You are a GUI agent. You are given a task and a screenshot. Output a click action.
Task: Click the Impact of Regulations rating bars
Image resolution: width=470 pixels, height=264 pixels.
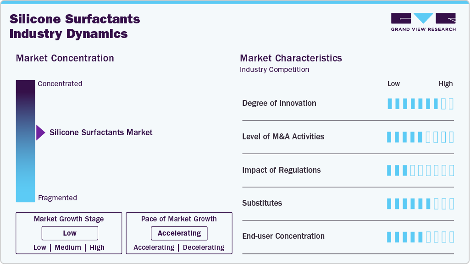point(420,170)
